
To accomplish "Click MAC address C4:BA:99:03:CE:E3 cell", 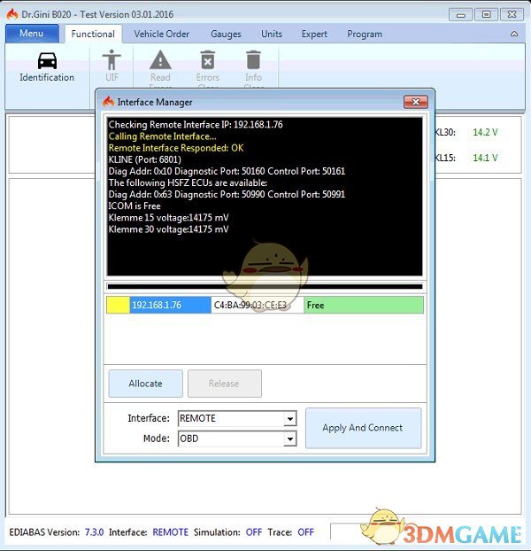I will coord(258,305).
